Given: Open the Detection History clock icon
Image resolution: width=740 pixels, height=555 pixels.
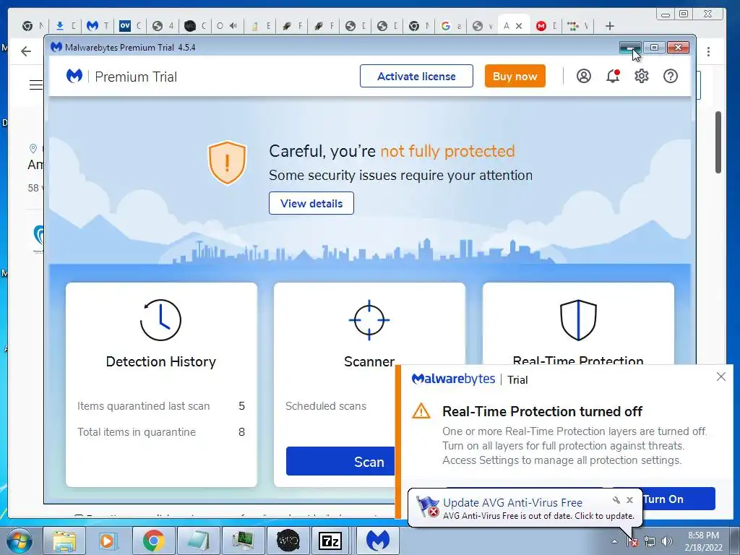Looking at the screenshot, I should pyautogui.click(x=160, y=320).
